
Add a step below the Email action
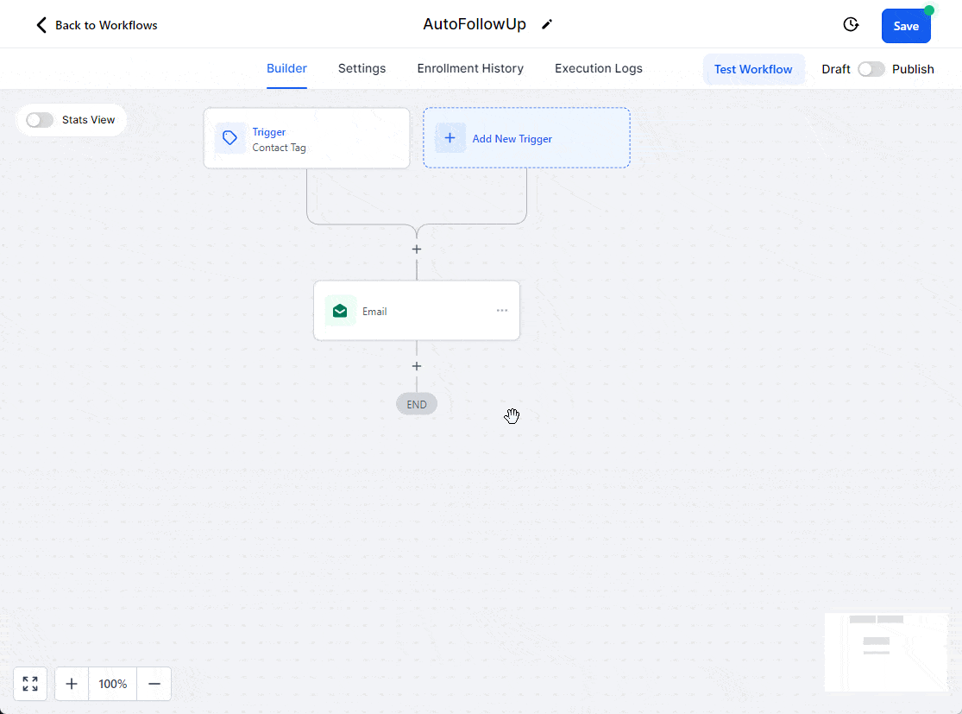pyautogui.click(x=417, y=366)
